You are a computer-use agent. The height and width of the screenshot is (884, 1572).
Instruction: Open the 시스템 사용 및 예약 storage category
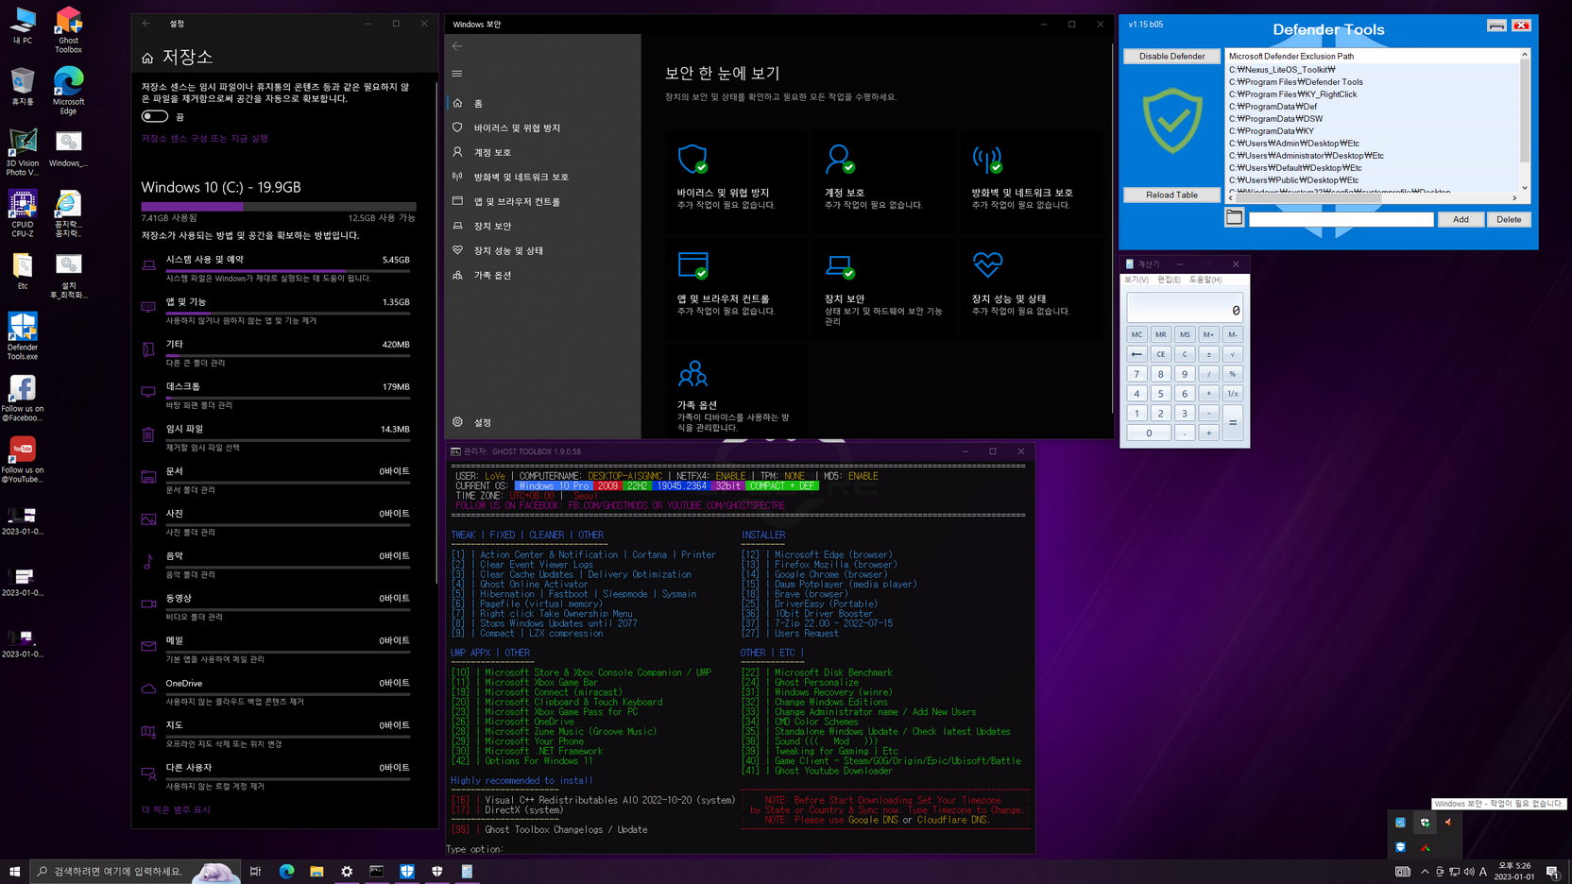click(278, 268)
